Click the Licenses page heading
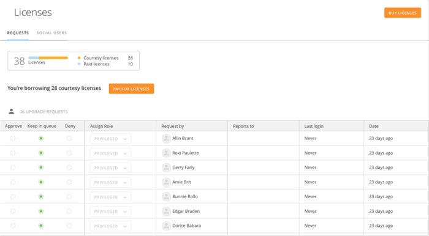 coord(33,12)
